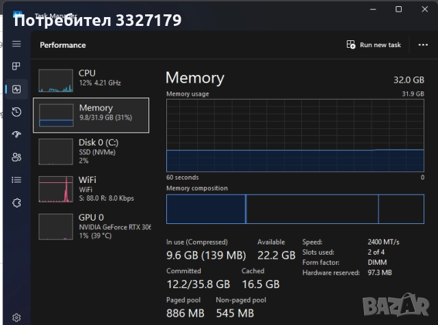Open the Processes page icon
The image size is (438, 325).
(x=16, y=66)
